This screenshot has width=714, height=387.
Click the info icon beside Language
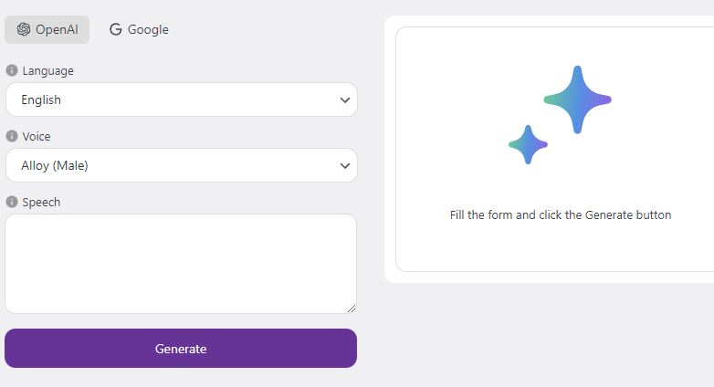coord(12,70)
